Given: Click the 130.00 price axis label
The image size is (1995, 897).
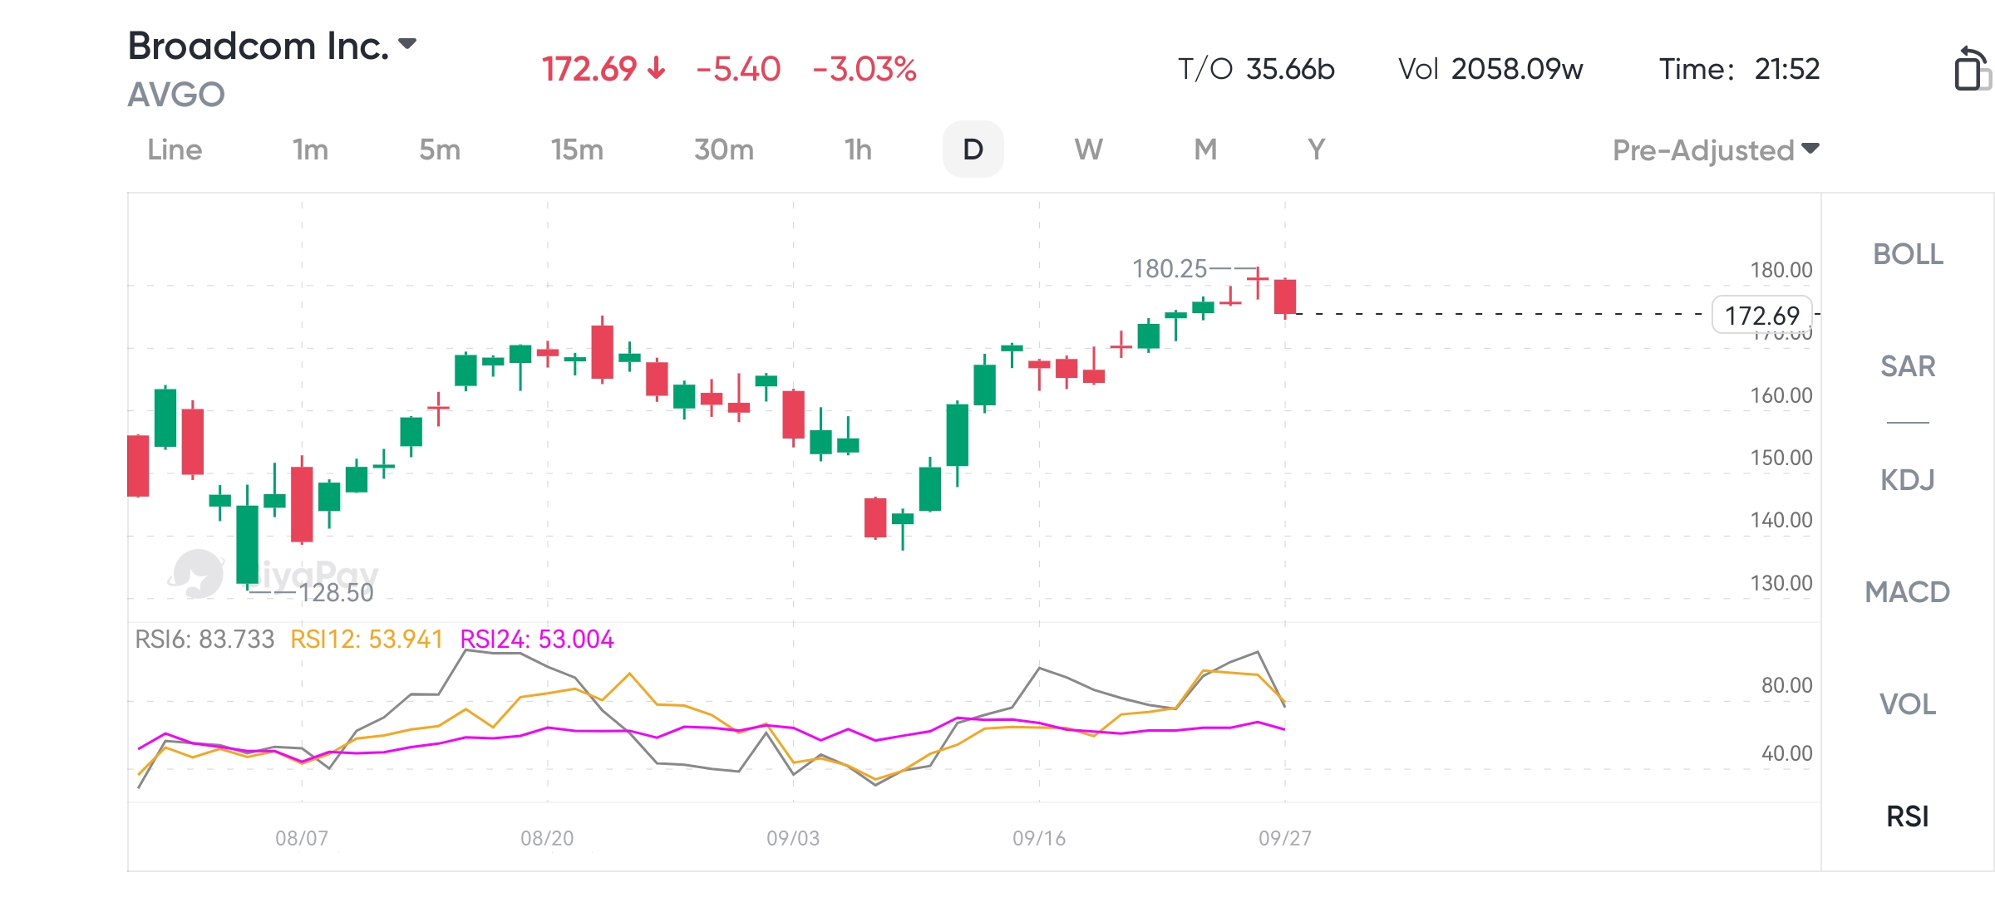Looking at the screenshot, I should 1781,583.
